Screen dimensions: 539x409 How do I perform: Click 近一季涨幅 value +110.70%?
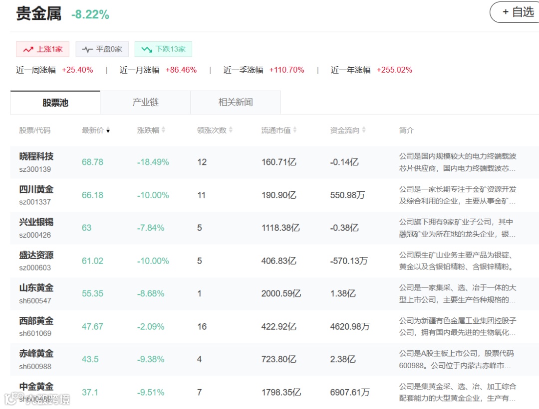coord(286,70)
